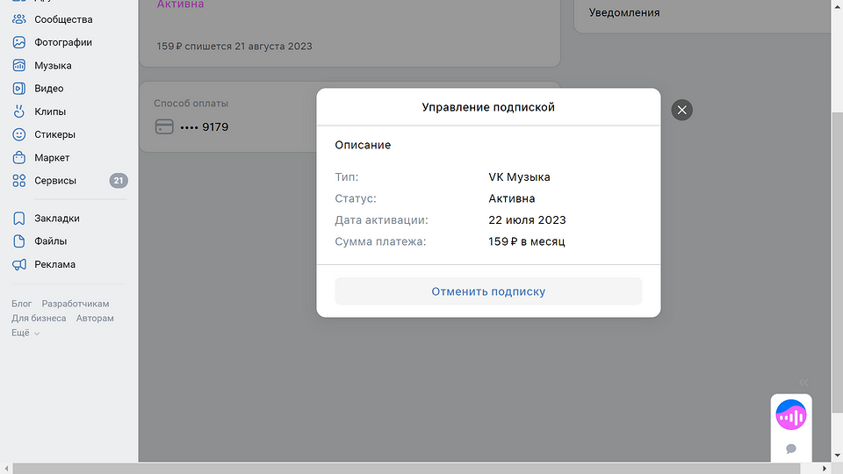Click the chat bubble icon
The image size is (843, 474).
791,449
